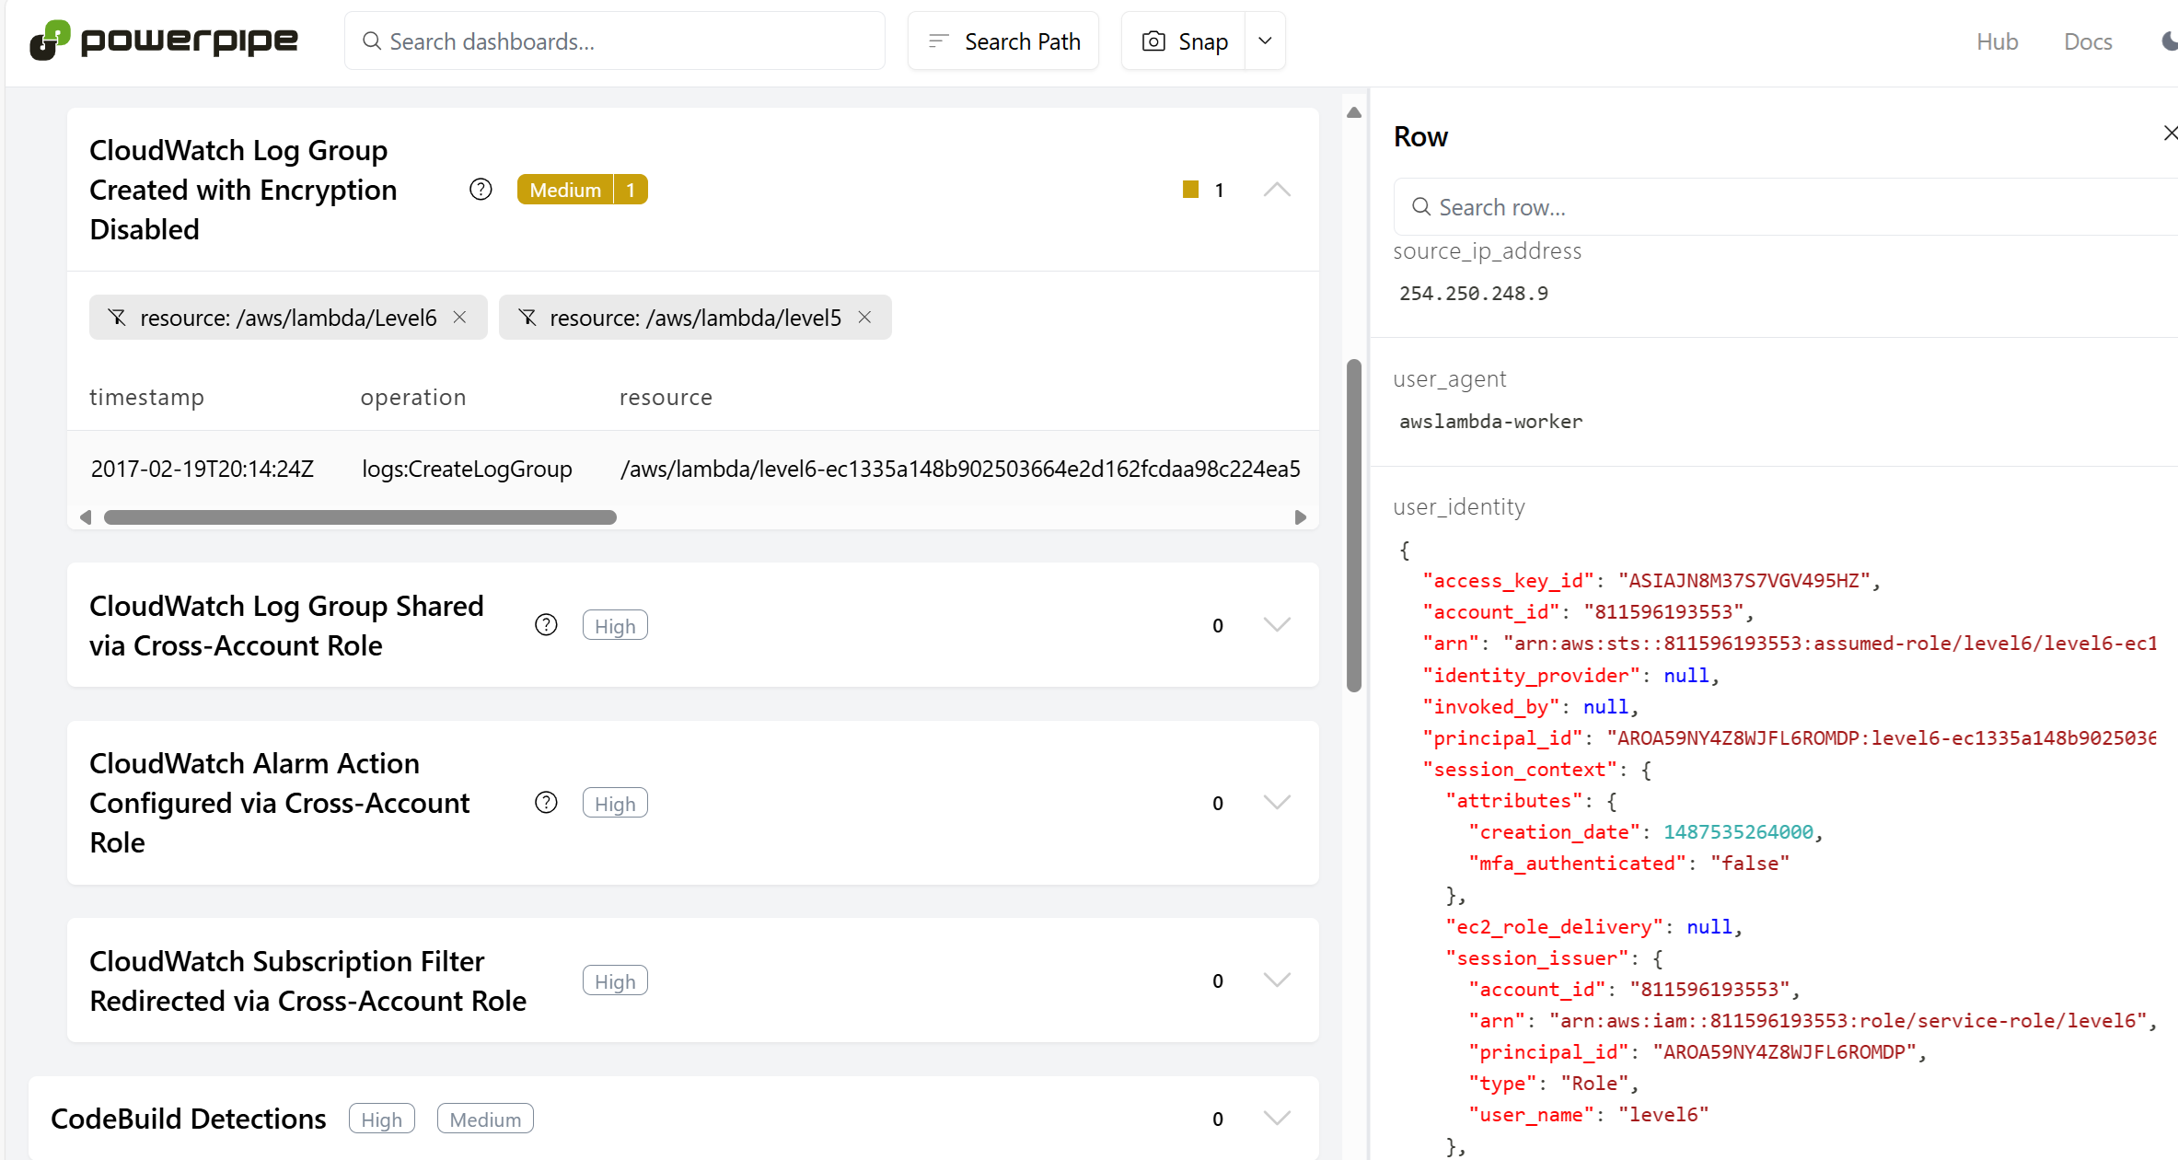Click the filter icon on Level6 chip
The width and height of the screenshot is (2178, 1160).
[117, 318]
